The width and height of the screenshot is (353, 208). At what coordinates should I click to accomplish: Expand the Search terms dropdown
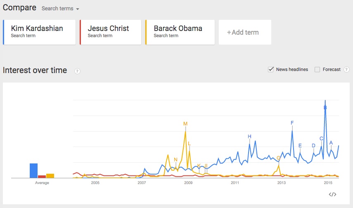[60, 9]
